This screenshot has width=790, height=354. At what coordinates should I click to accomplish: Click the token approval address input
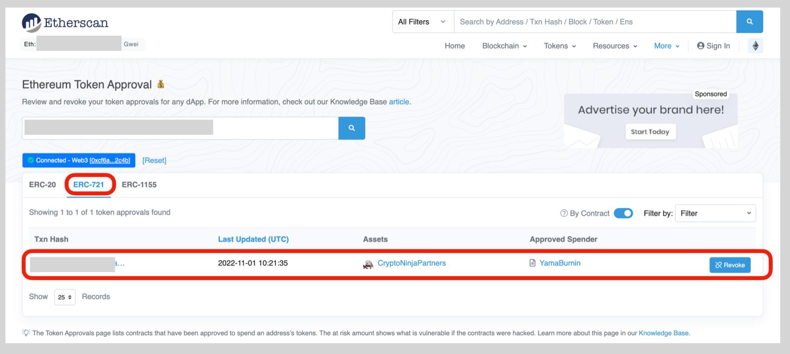pos(180,128)
